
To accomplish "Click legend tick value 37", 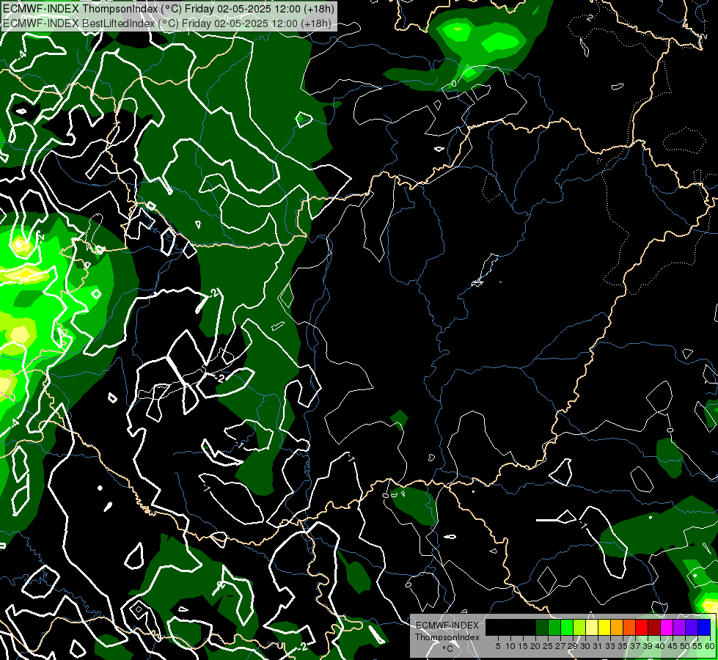I will (635, 646).
